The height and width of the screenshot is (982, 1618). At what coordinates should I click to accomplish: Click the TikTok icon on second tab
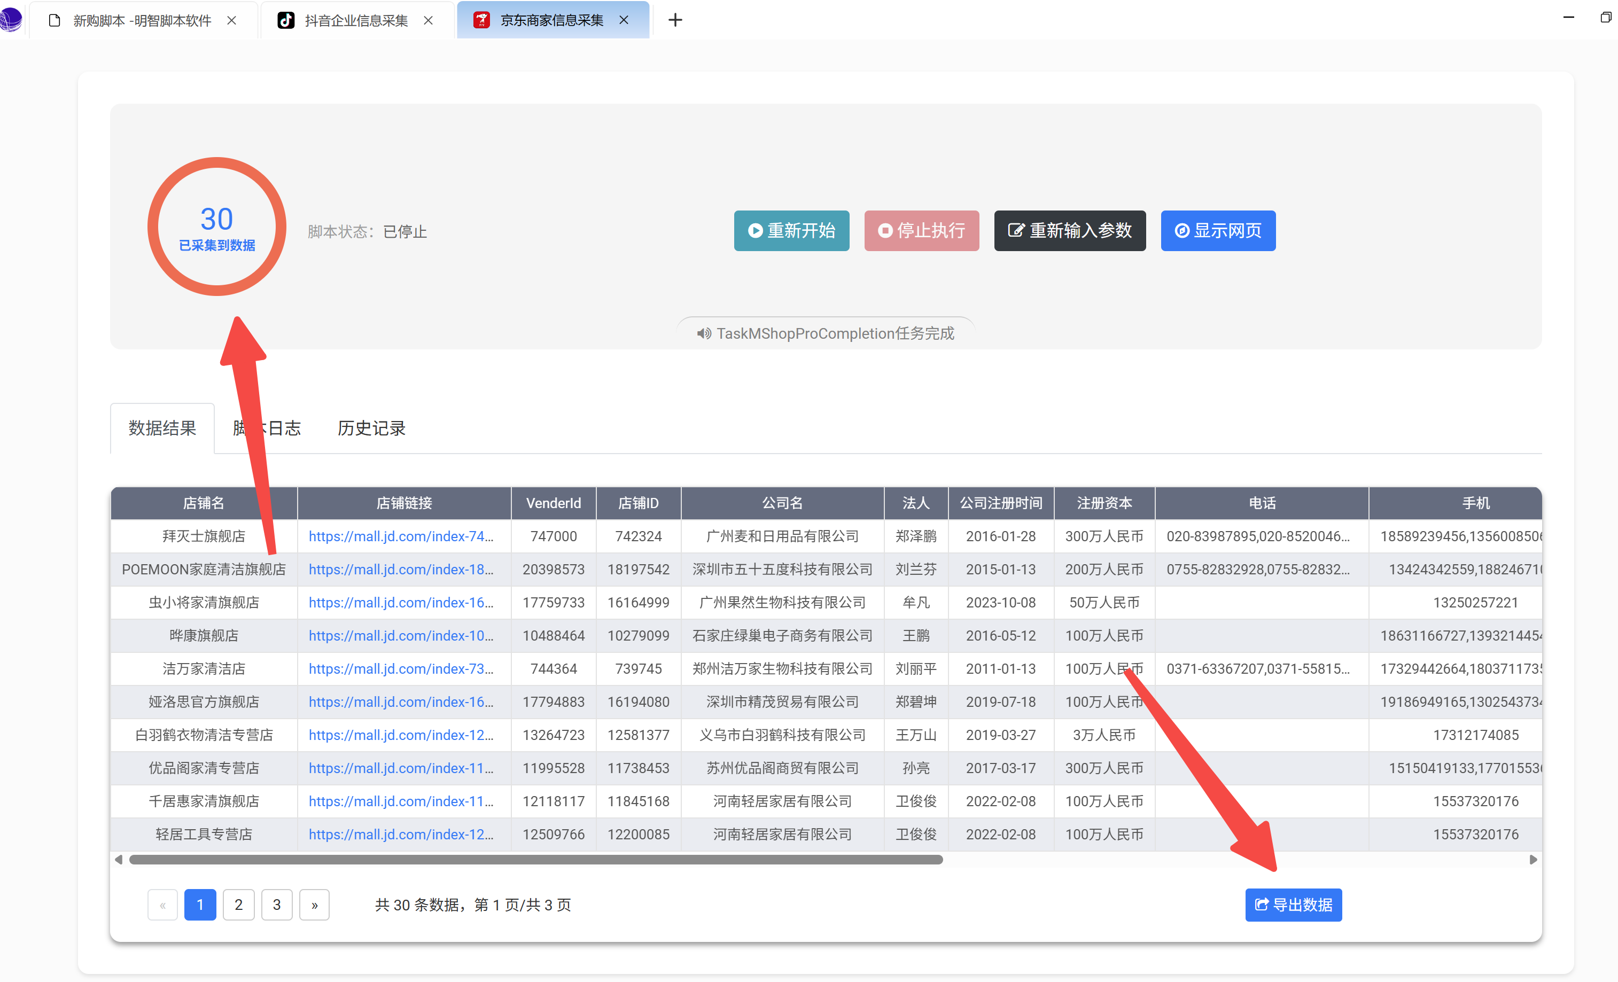pyautogui.click(x=286, y=20)
